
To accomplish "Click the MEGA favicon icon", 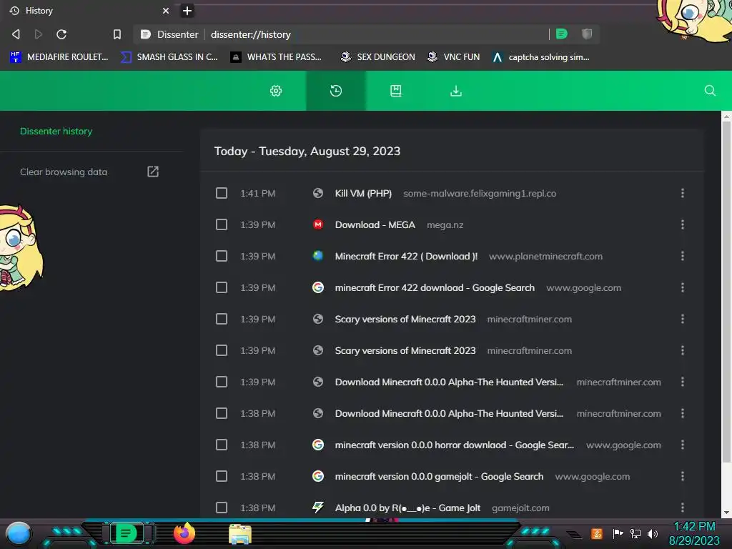I will (318, 224).
